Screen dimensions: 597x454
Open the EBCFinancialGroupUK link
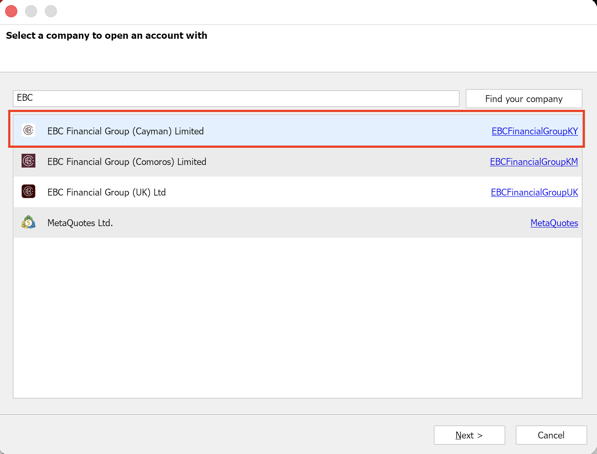point(534,193)
